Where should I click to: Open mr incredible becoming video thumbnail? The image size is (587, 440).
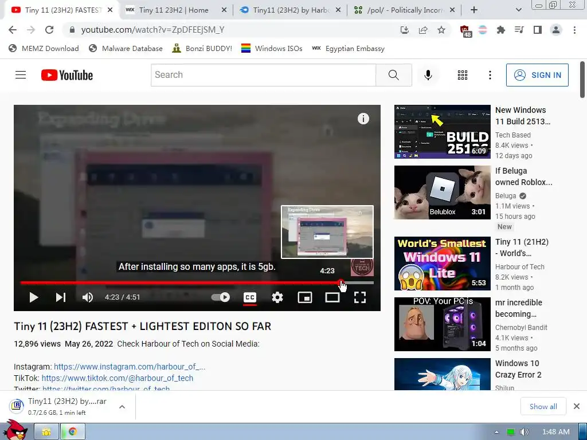pos(442,324)
